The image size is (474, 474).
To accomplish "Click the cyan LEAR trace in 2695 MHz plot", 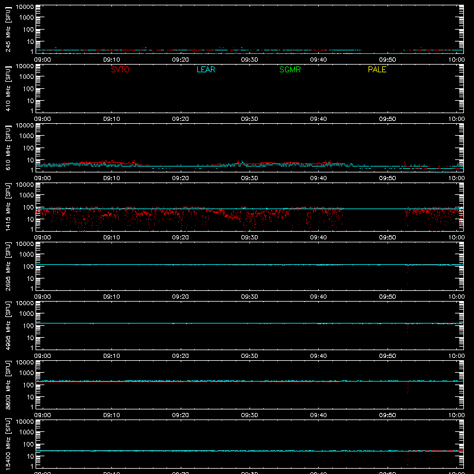I will [249, 264].
